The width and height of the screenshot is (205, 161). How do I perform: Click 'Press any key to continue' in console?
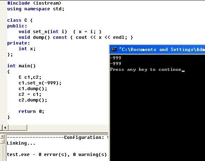[146, 69]
